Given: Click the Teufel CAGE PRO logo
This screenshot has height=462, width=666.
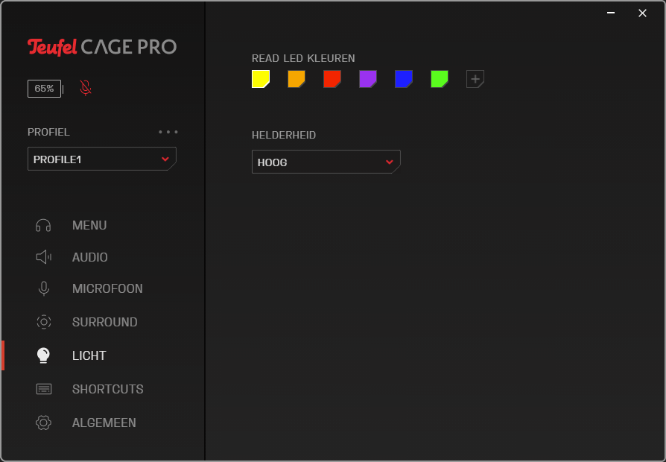Looking at the screenshot, I should coord(102,47).
